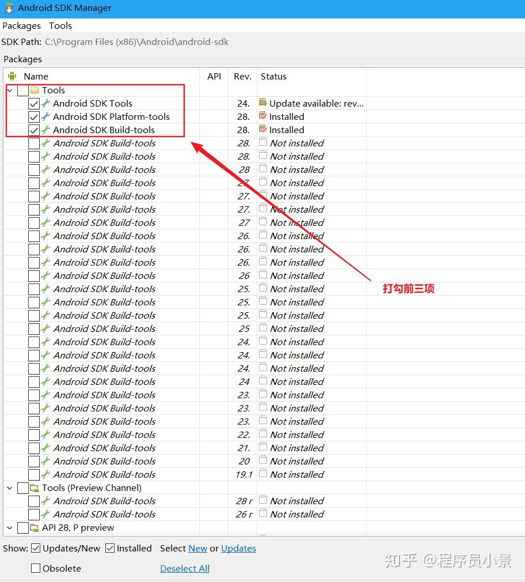The image size is (525, 582).
Task: Select the Android SDK Tools row name
Action: click(93, 104)
